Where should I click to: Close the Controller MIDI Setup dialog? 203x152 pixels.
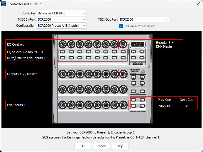pos(198,4)
